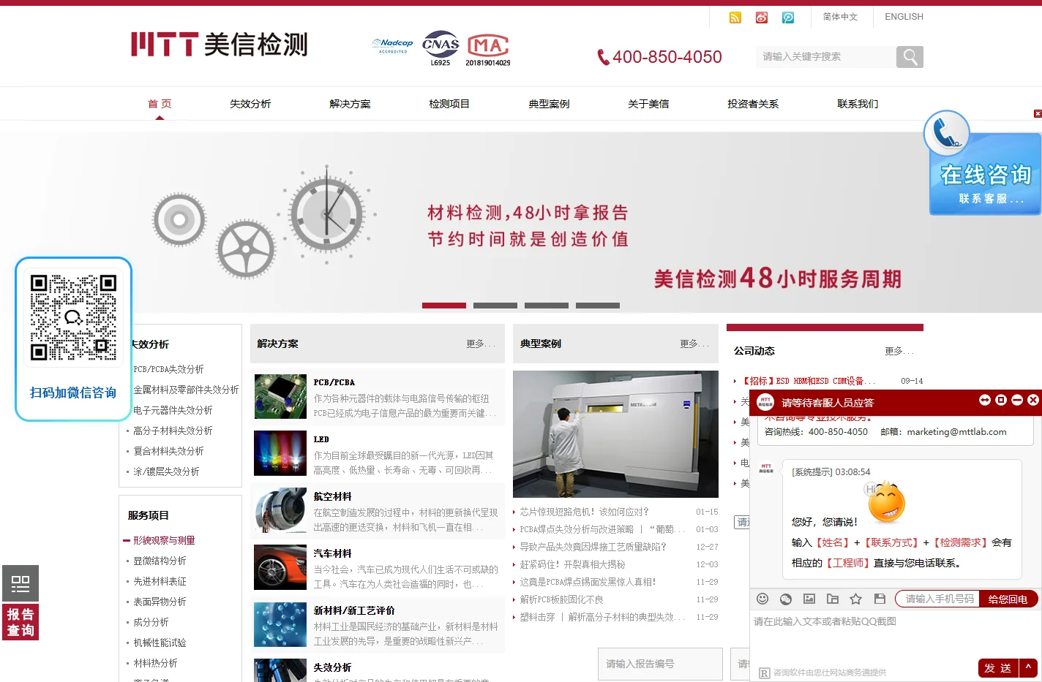Open the 关于美信 nav menu
This screenshot has width=1042, height=682.
(648, 104)
